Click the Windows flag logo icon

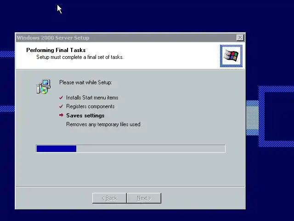(x=231, y=56)
